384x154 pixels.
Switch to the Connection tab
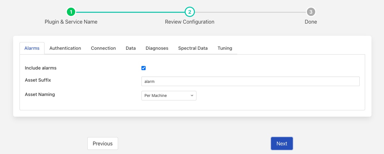(x=103, y=48)
